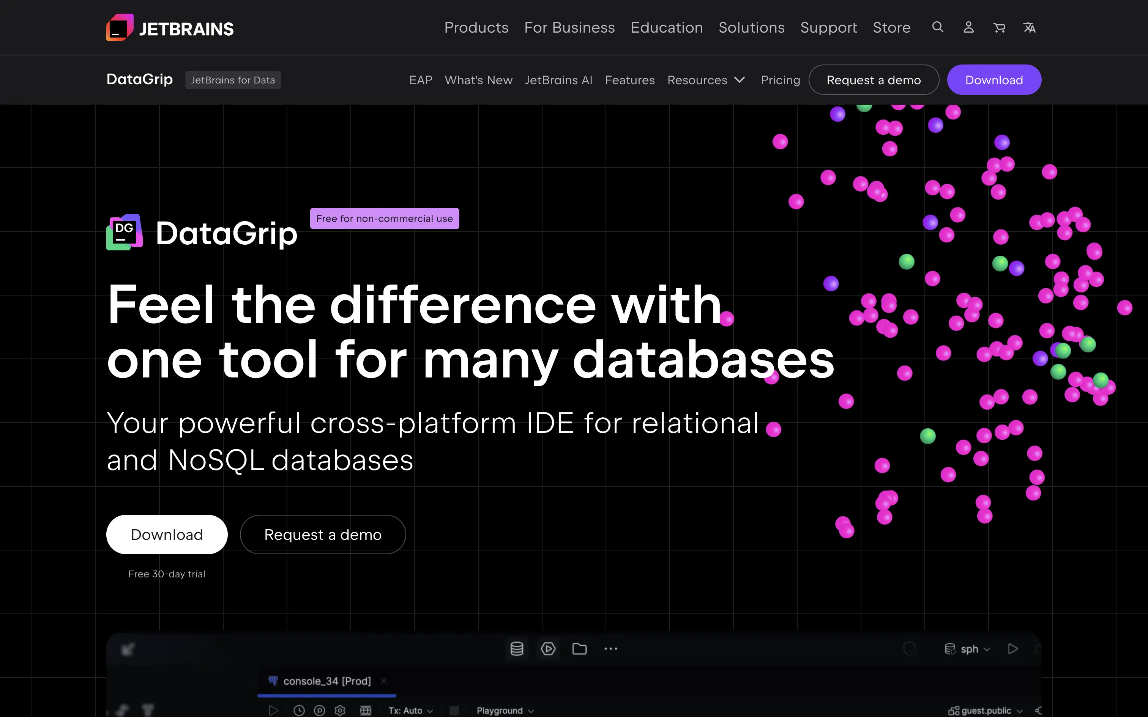Open the Solutions menu
Screen dimensions: 1148x717
(x=751, y=27)
